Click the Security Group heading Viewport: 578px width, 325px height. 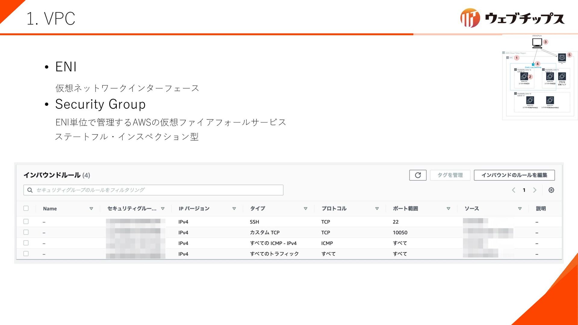[101, 104]
